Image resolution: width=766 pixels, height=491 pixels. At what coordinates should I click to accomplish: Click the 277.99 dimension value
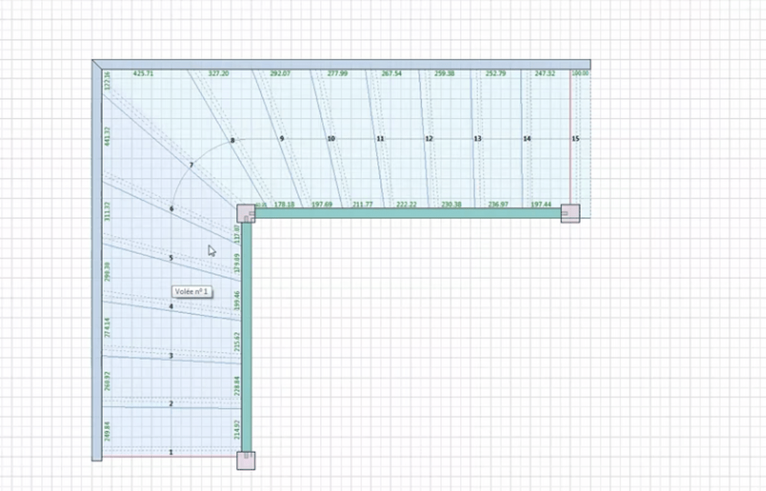click(x=337, y=74)
